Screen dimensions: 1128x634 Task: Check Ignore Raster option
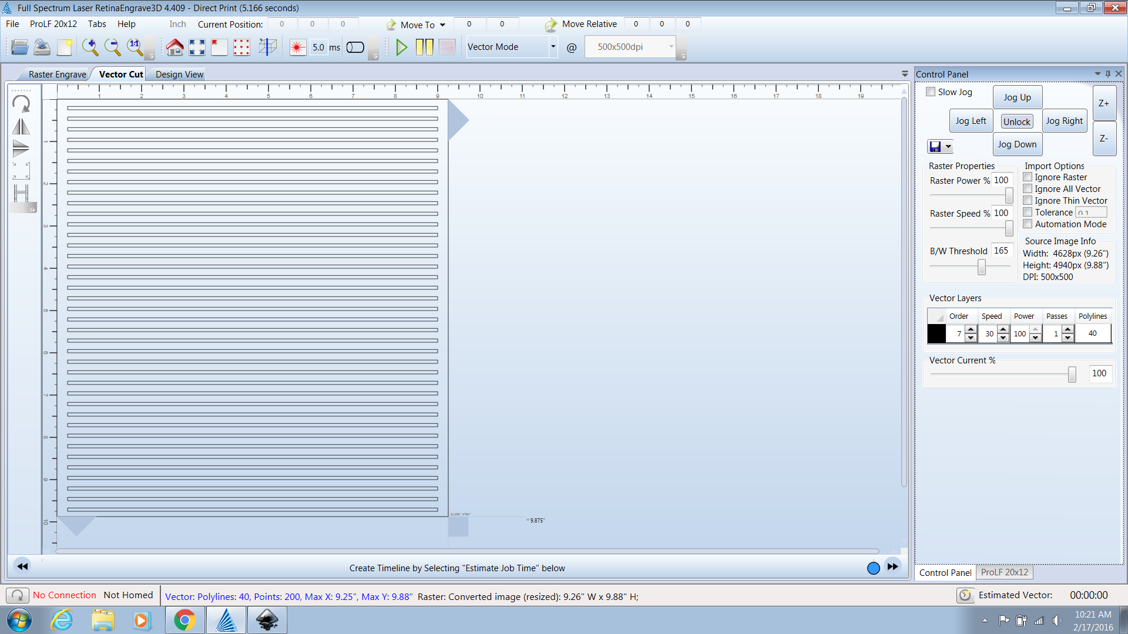click(1028, 177)
